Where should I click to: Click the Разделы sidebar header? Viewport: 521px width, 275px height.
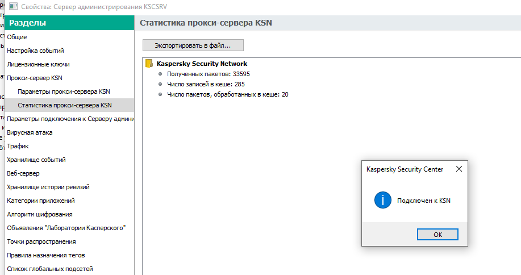click(69, 23)
